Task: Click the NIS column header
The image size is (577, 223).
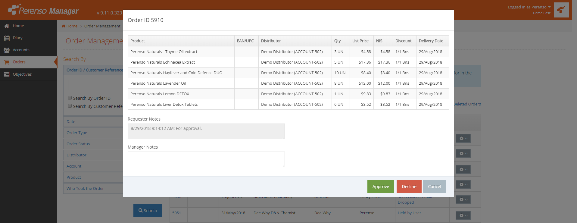Action: point(383,41)
